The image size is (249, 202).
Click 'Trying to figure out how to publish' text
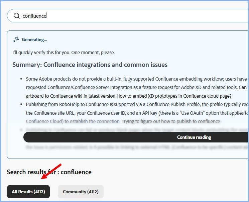point(171,121)
